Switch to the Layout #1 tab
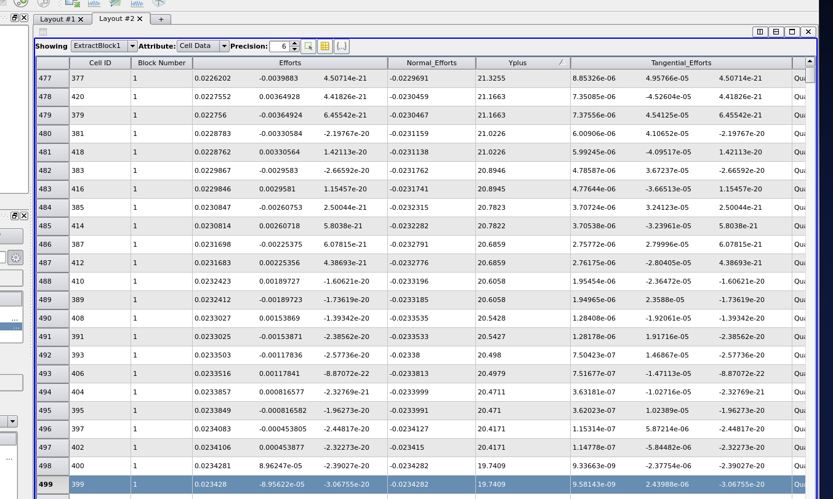This screenshot has width=833, height=499. pyautogui.click(x=57, y=19)
